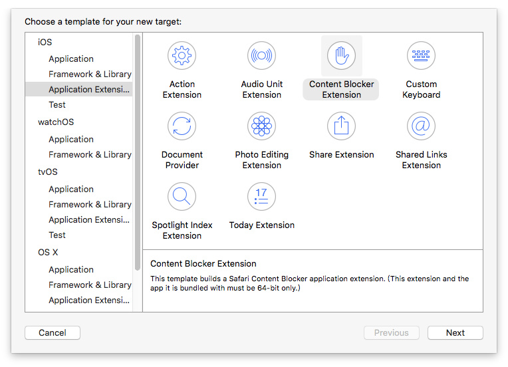508x367 pixels.
Task: Choose Application under OS X section
Action: 71,269
